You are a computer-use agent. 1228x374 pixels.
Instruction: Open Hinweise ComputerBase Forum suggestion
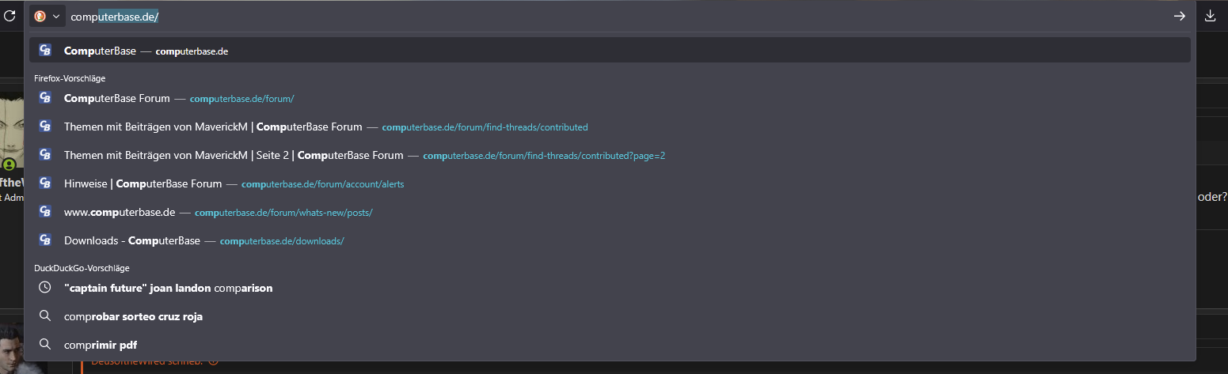[610, 183]
